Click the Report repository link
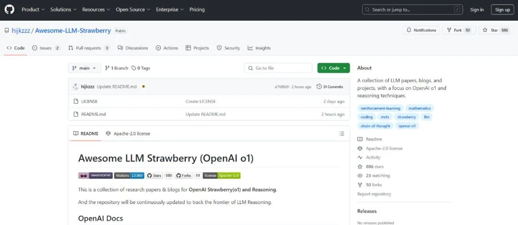Viewport: 518px width, 225px height. point(374,194)
